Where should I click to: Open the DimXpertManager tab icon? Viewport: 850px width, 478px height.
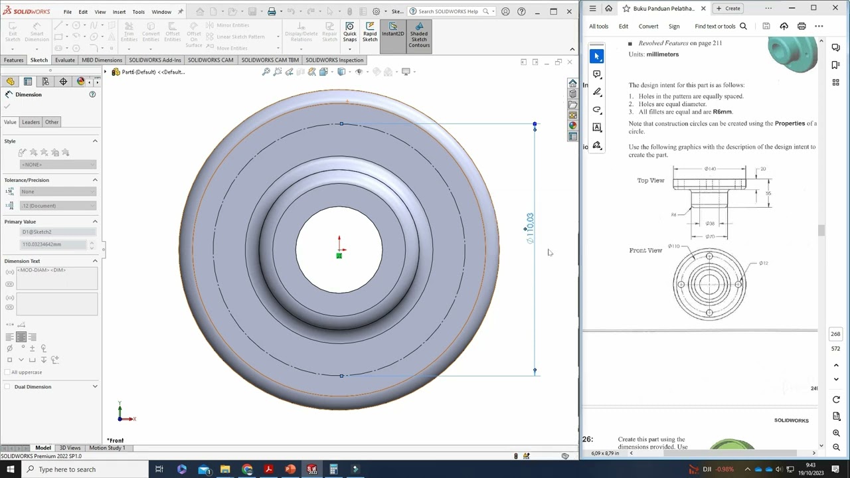[x=63, y=81]
